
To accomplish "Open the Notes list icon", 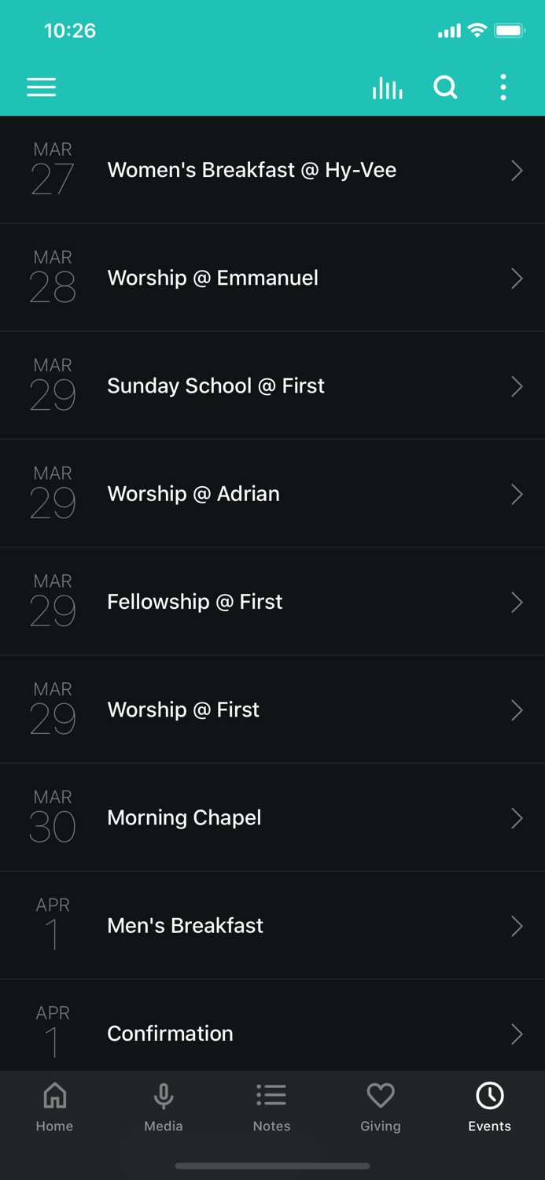I will (x=271, y=1093).
